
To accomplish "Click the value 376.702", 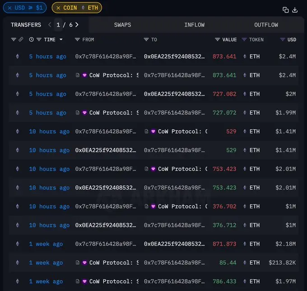I will [x=224, y=207].
